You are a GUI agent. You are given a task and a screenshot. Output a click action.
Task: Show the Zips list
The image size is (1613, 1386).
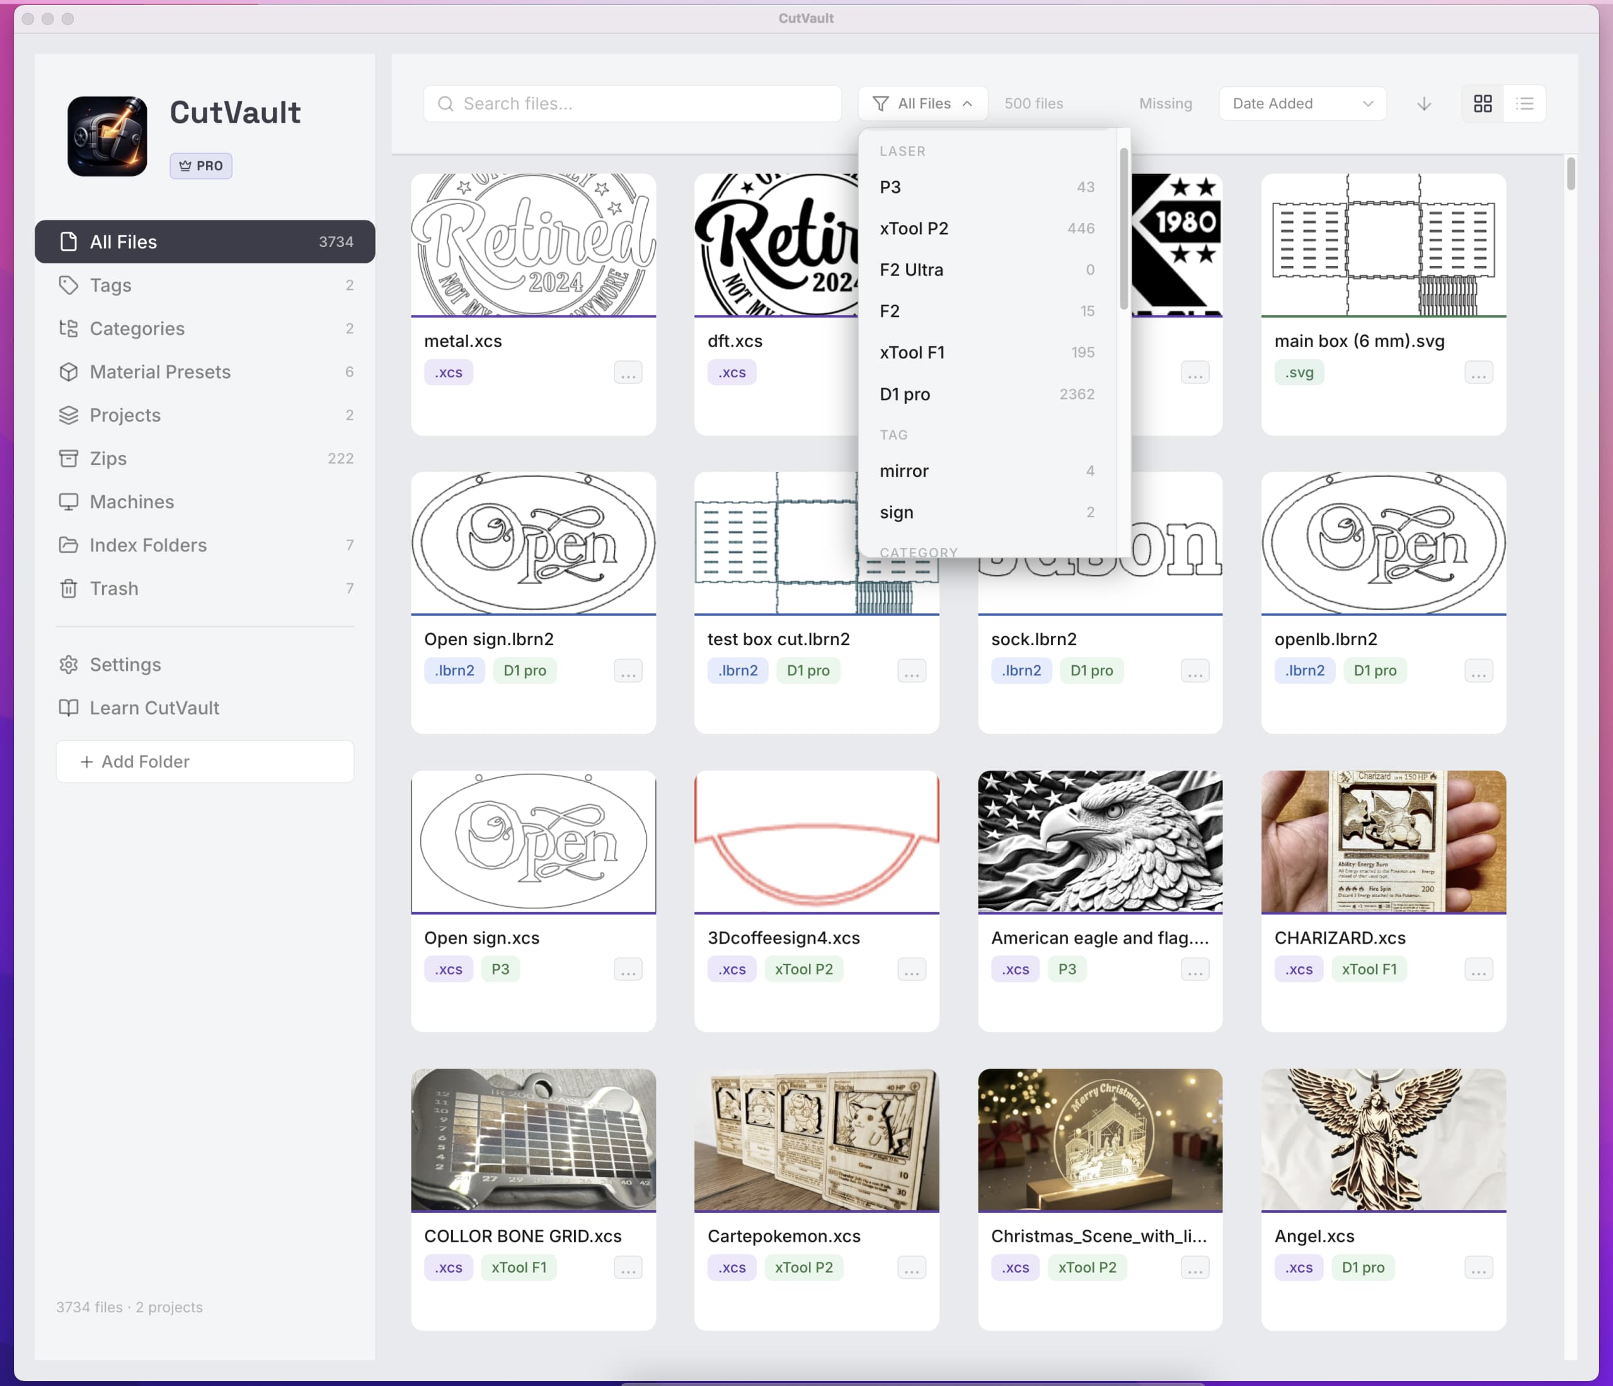(x=205, y=459)
